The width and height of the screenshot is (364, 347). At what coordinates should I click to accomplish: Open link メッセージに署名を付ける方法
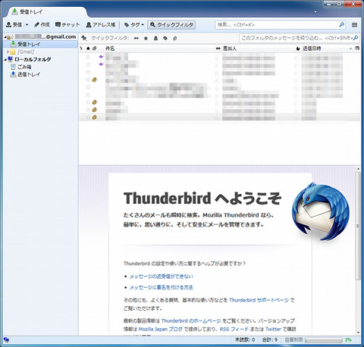[162, 287]
